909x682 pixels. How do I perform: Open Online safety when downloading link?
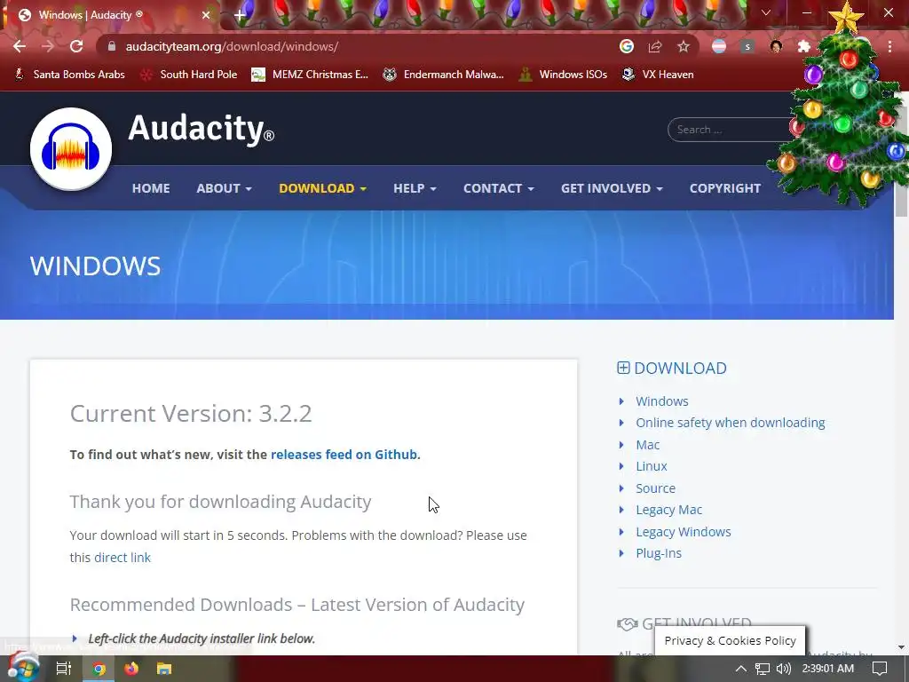[731, 423]
